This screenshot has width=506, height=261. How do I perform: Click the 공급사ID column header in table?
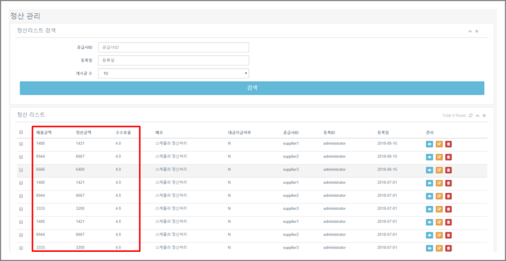(x=291, y=132)
